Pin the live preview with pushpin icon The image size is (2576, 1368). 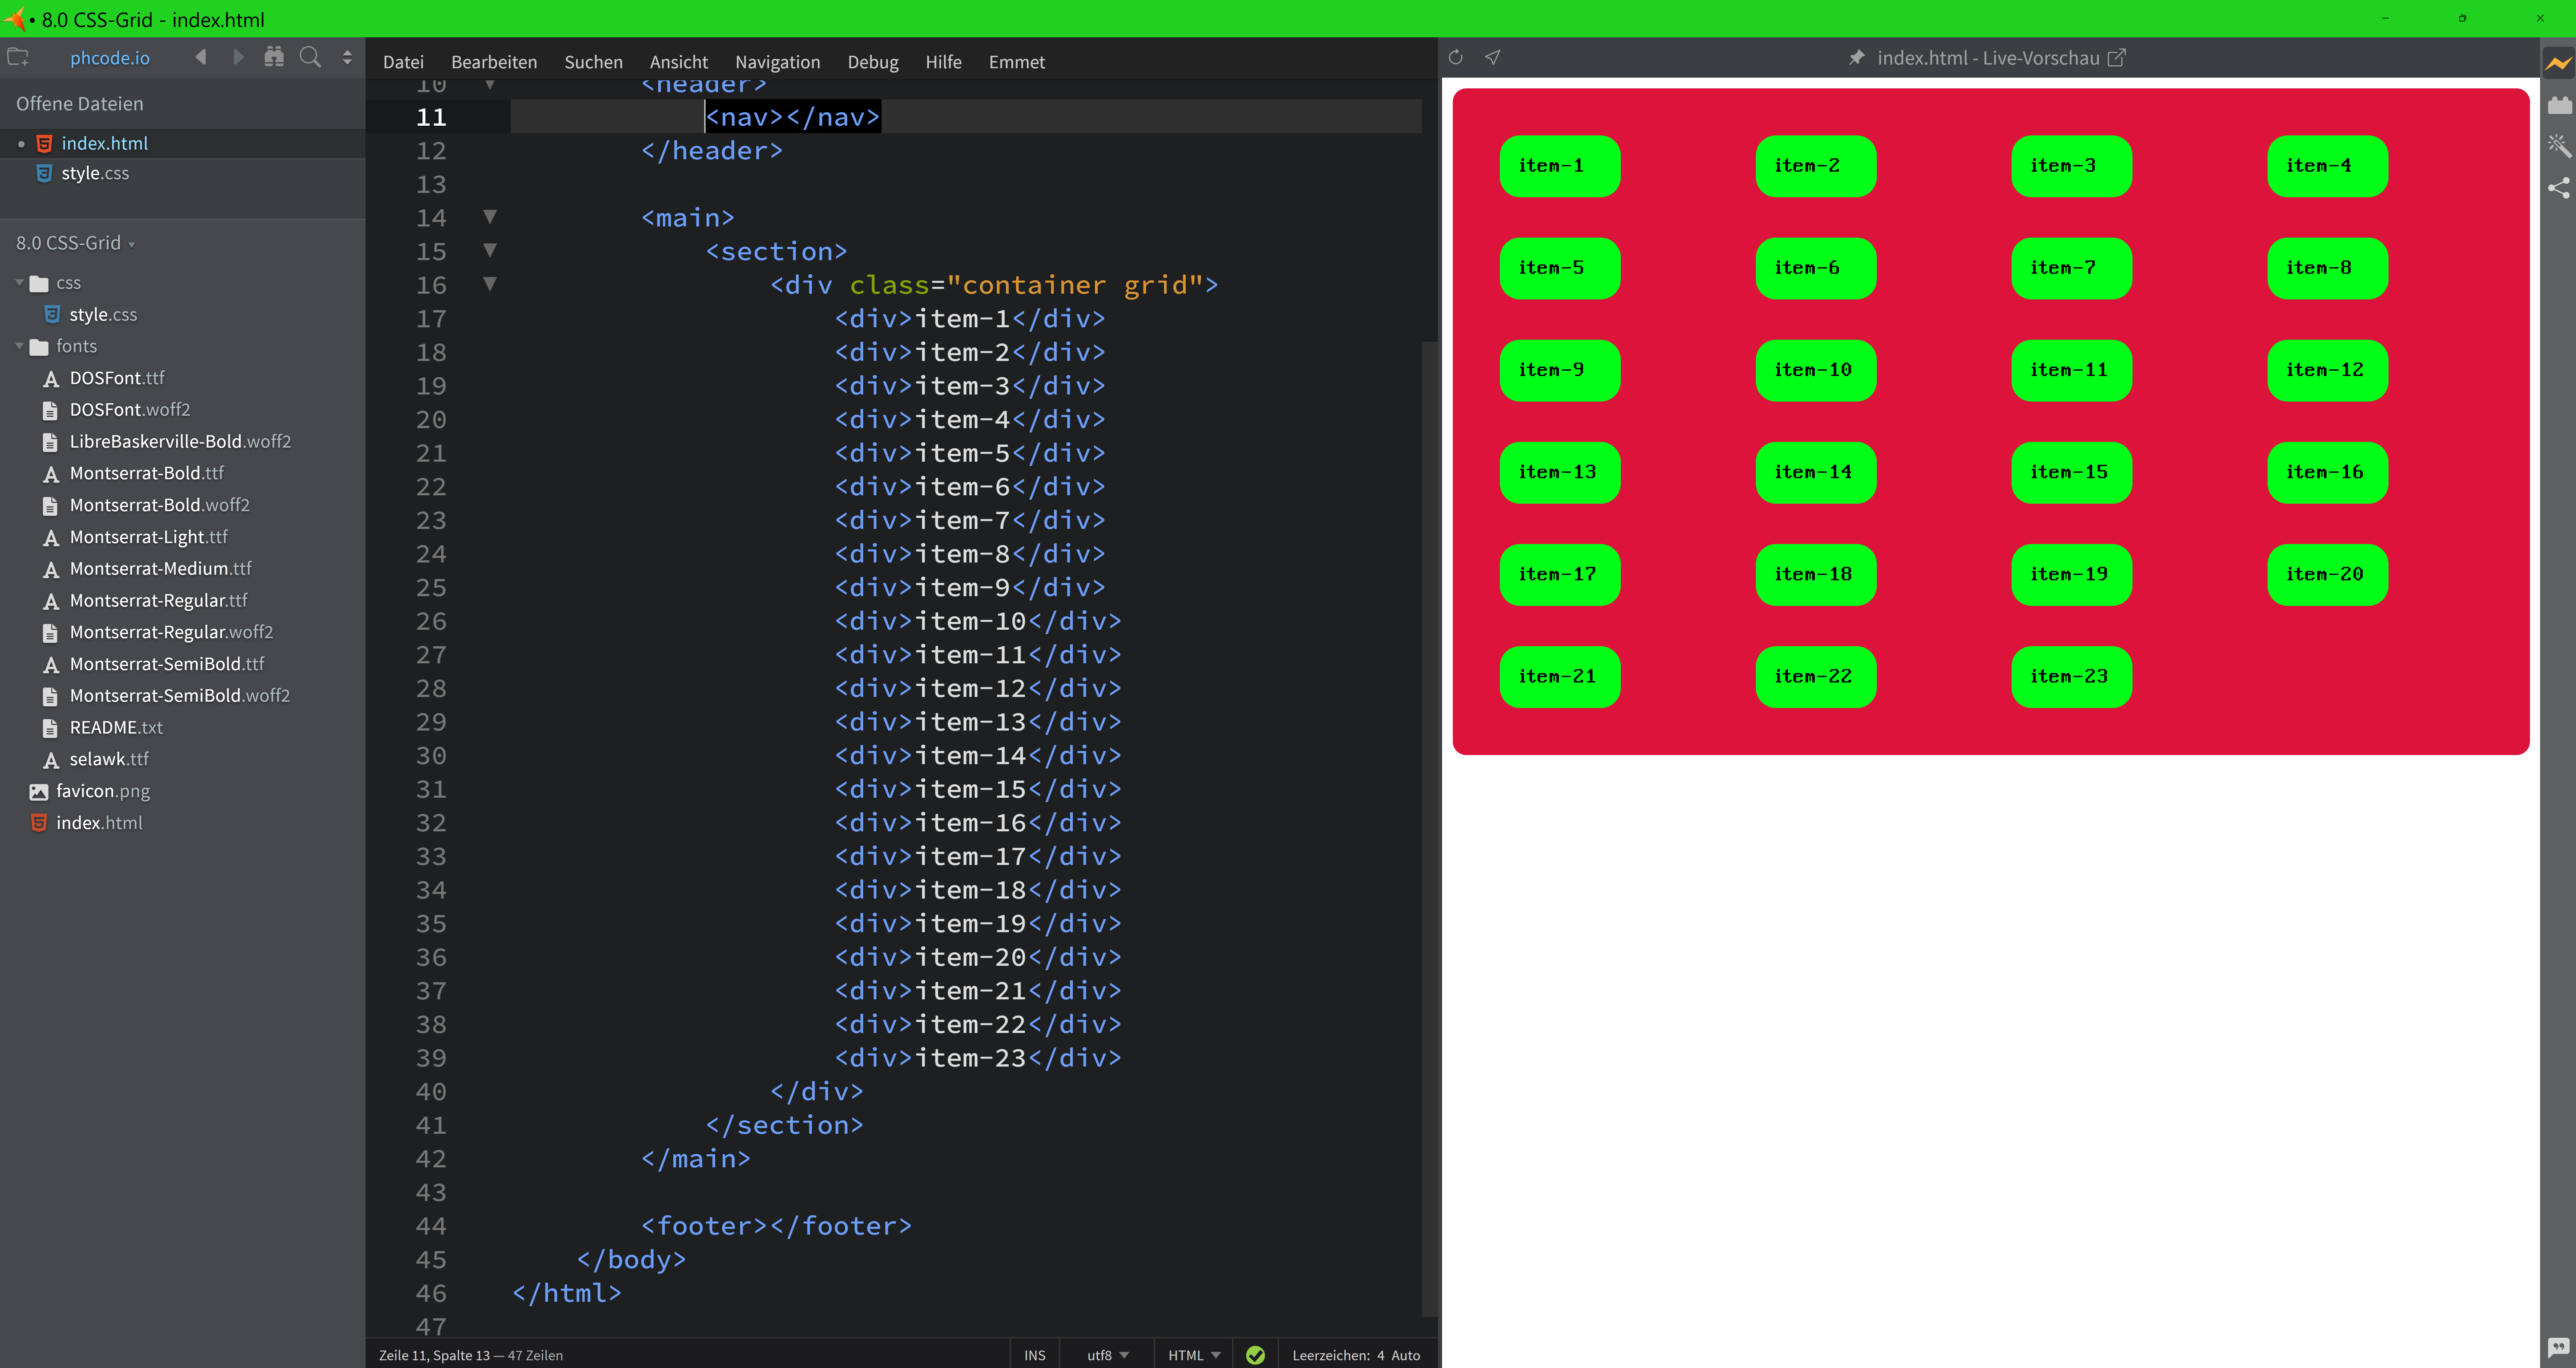click(x=1857, y=58)
